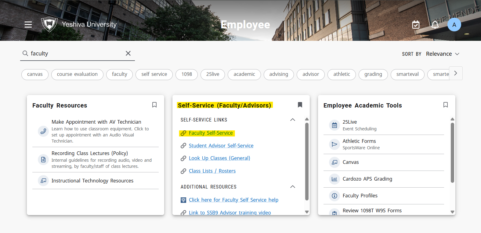Open the Class Lists / Rosters link
481x233 pixels.
(212, 171)
